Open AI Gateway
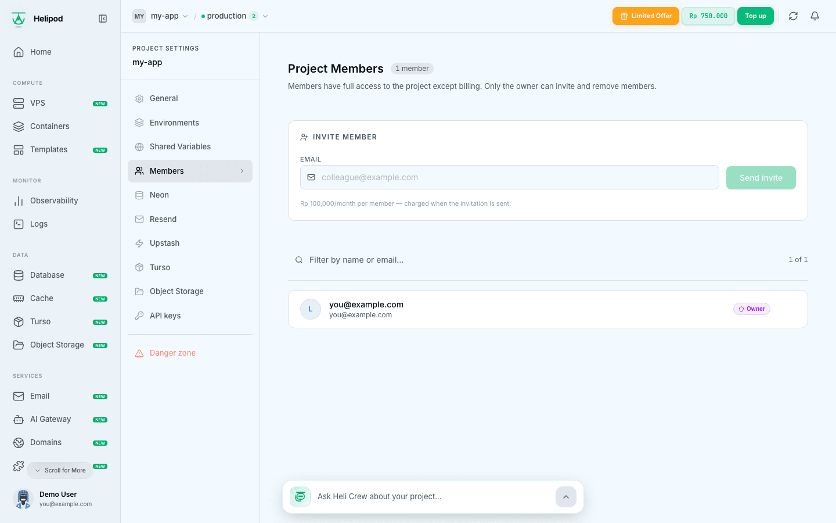 (60, 419)
